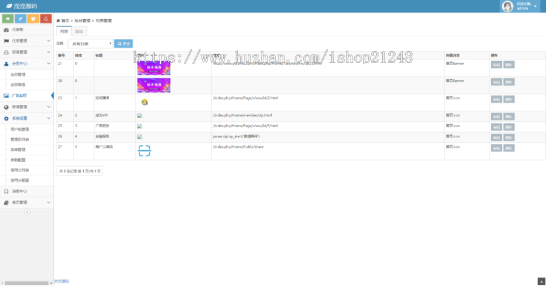Open the 仪表板 dashboard icon in sidebar
546x286 pixels.
pos(6,30)
